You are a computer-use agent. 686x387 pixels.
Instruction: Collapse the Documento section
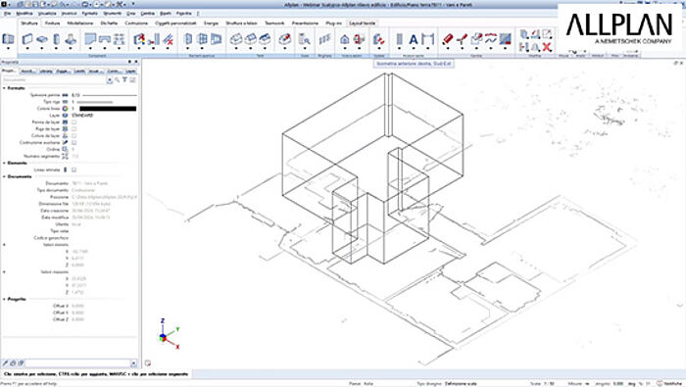tap(4, 176)
